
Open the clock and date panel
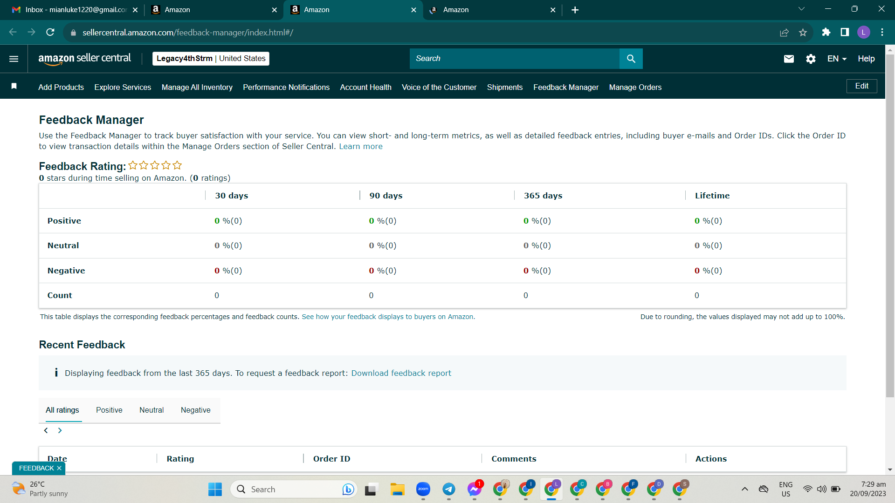click(x=867, y=489)
